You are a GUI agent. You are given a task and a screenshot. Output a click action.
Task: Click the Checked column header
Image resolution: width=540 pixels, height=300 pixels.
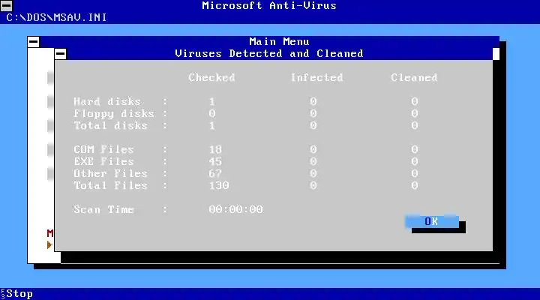click(x=211, y=77)
